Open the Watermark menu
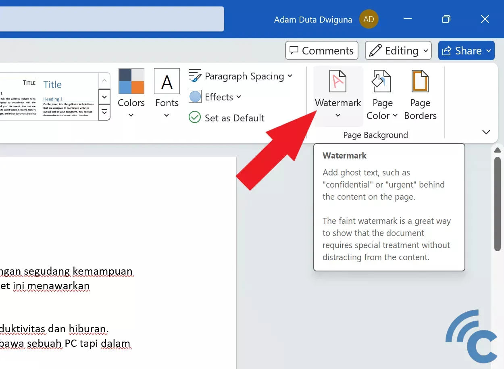Image resolution: width=504 pixels, height=369 pixels. click(x=338, y=96)
